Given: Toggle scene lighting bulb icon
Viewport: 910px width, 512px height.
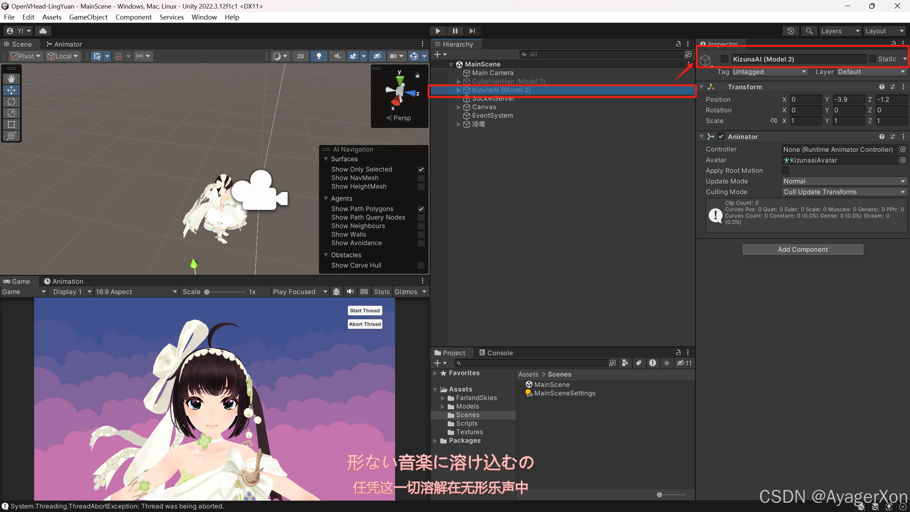Looking at the screenshot, I should pyautogui.click(x=319, y=56).
